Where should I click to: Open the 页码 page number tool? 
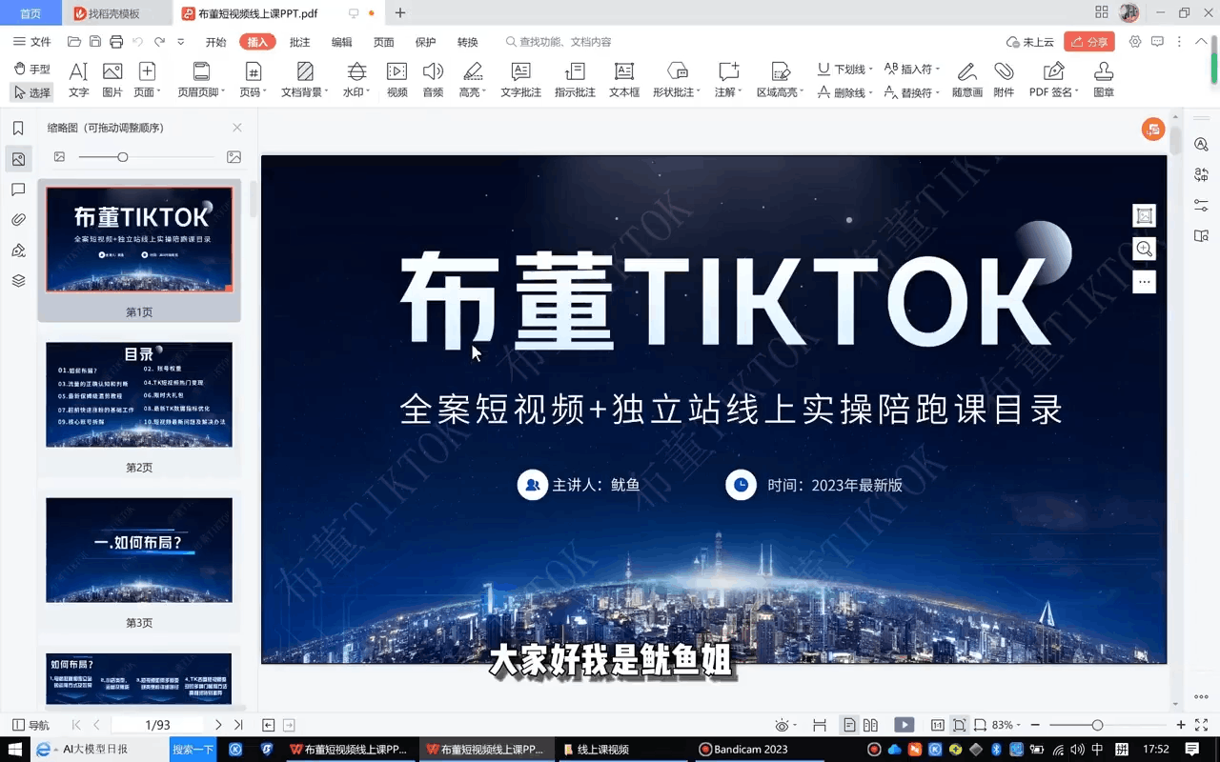tap(253, 80)
